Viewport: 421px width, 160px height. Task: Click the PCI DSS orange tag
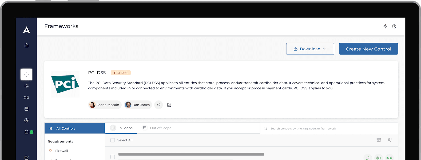pos(121,73)
